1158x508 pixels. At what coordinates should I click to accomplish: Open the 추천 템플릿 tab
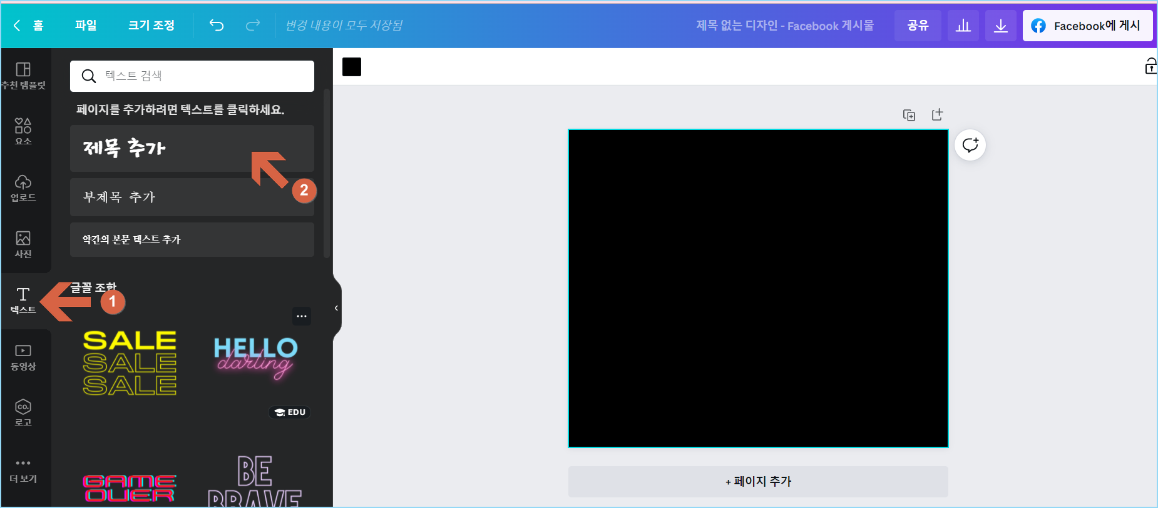23,76
